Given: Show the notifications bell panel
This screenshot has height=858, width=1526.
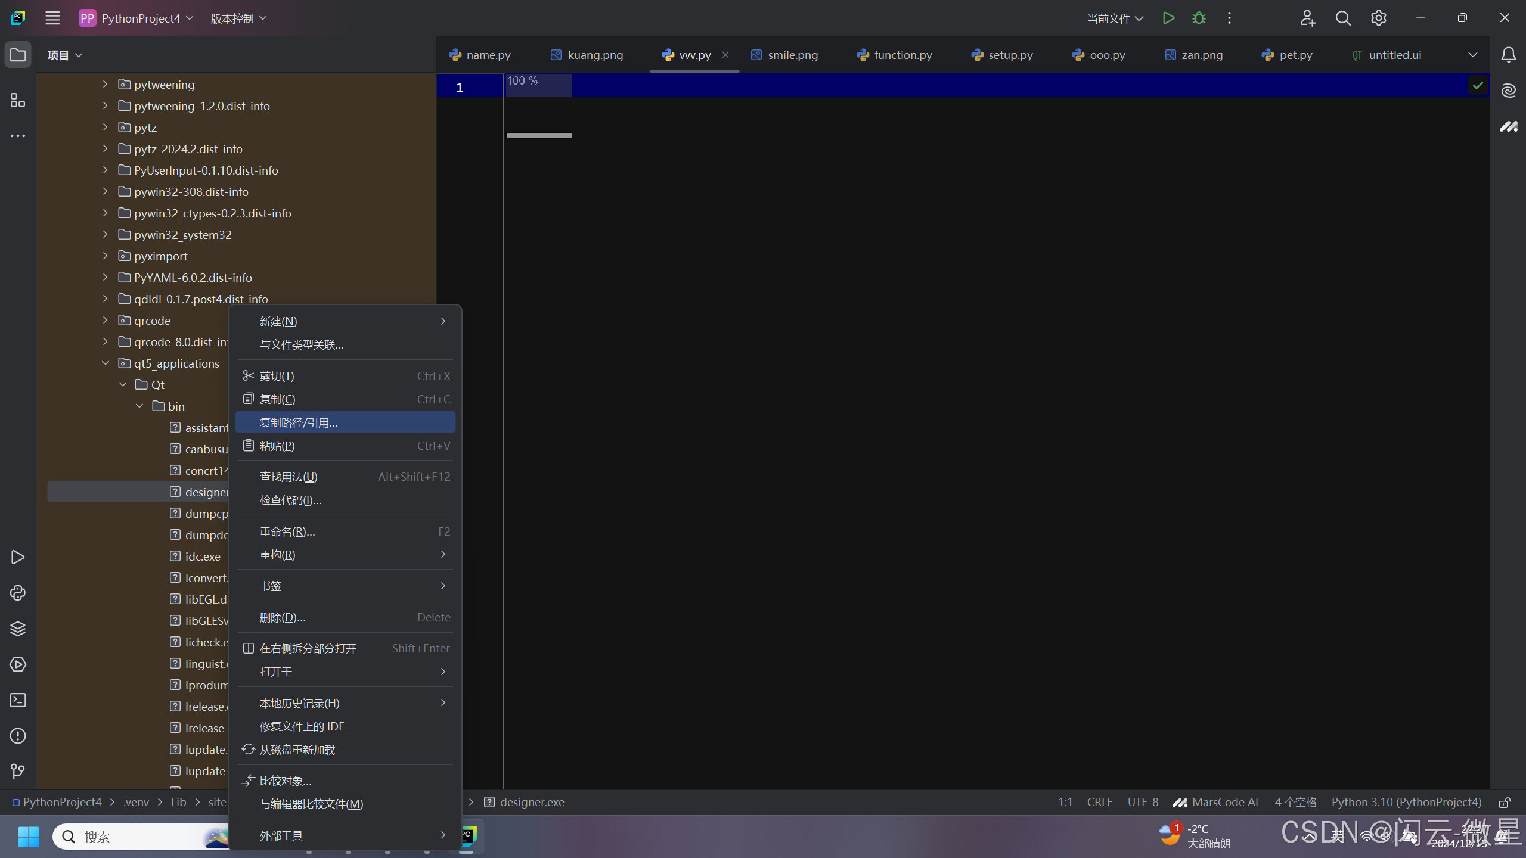Looking at the screenshot, I should pos(1509,55).
